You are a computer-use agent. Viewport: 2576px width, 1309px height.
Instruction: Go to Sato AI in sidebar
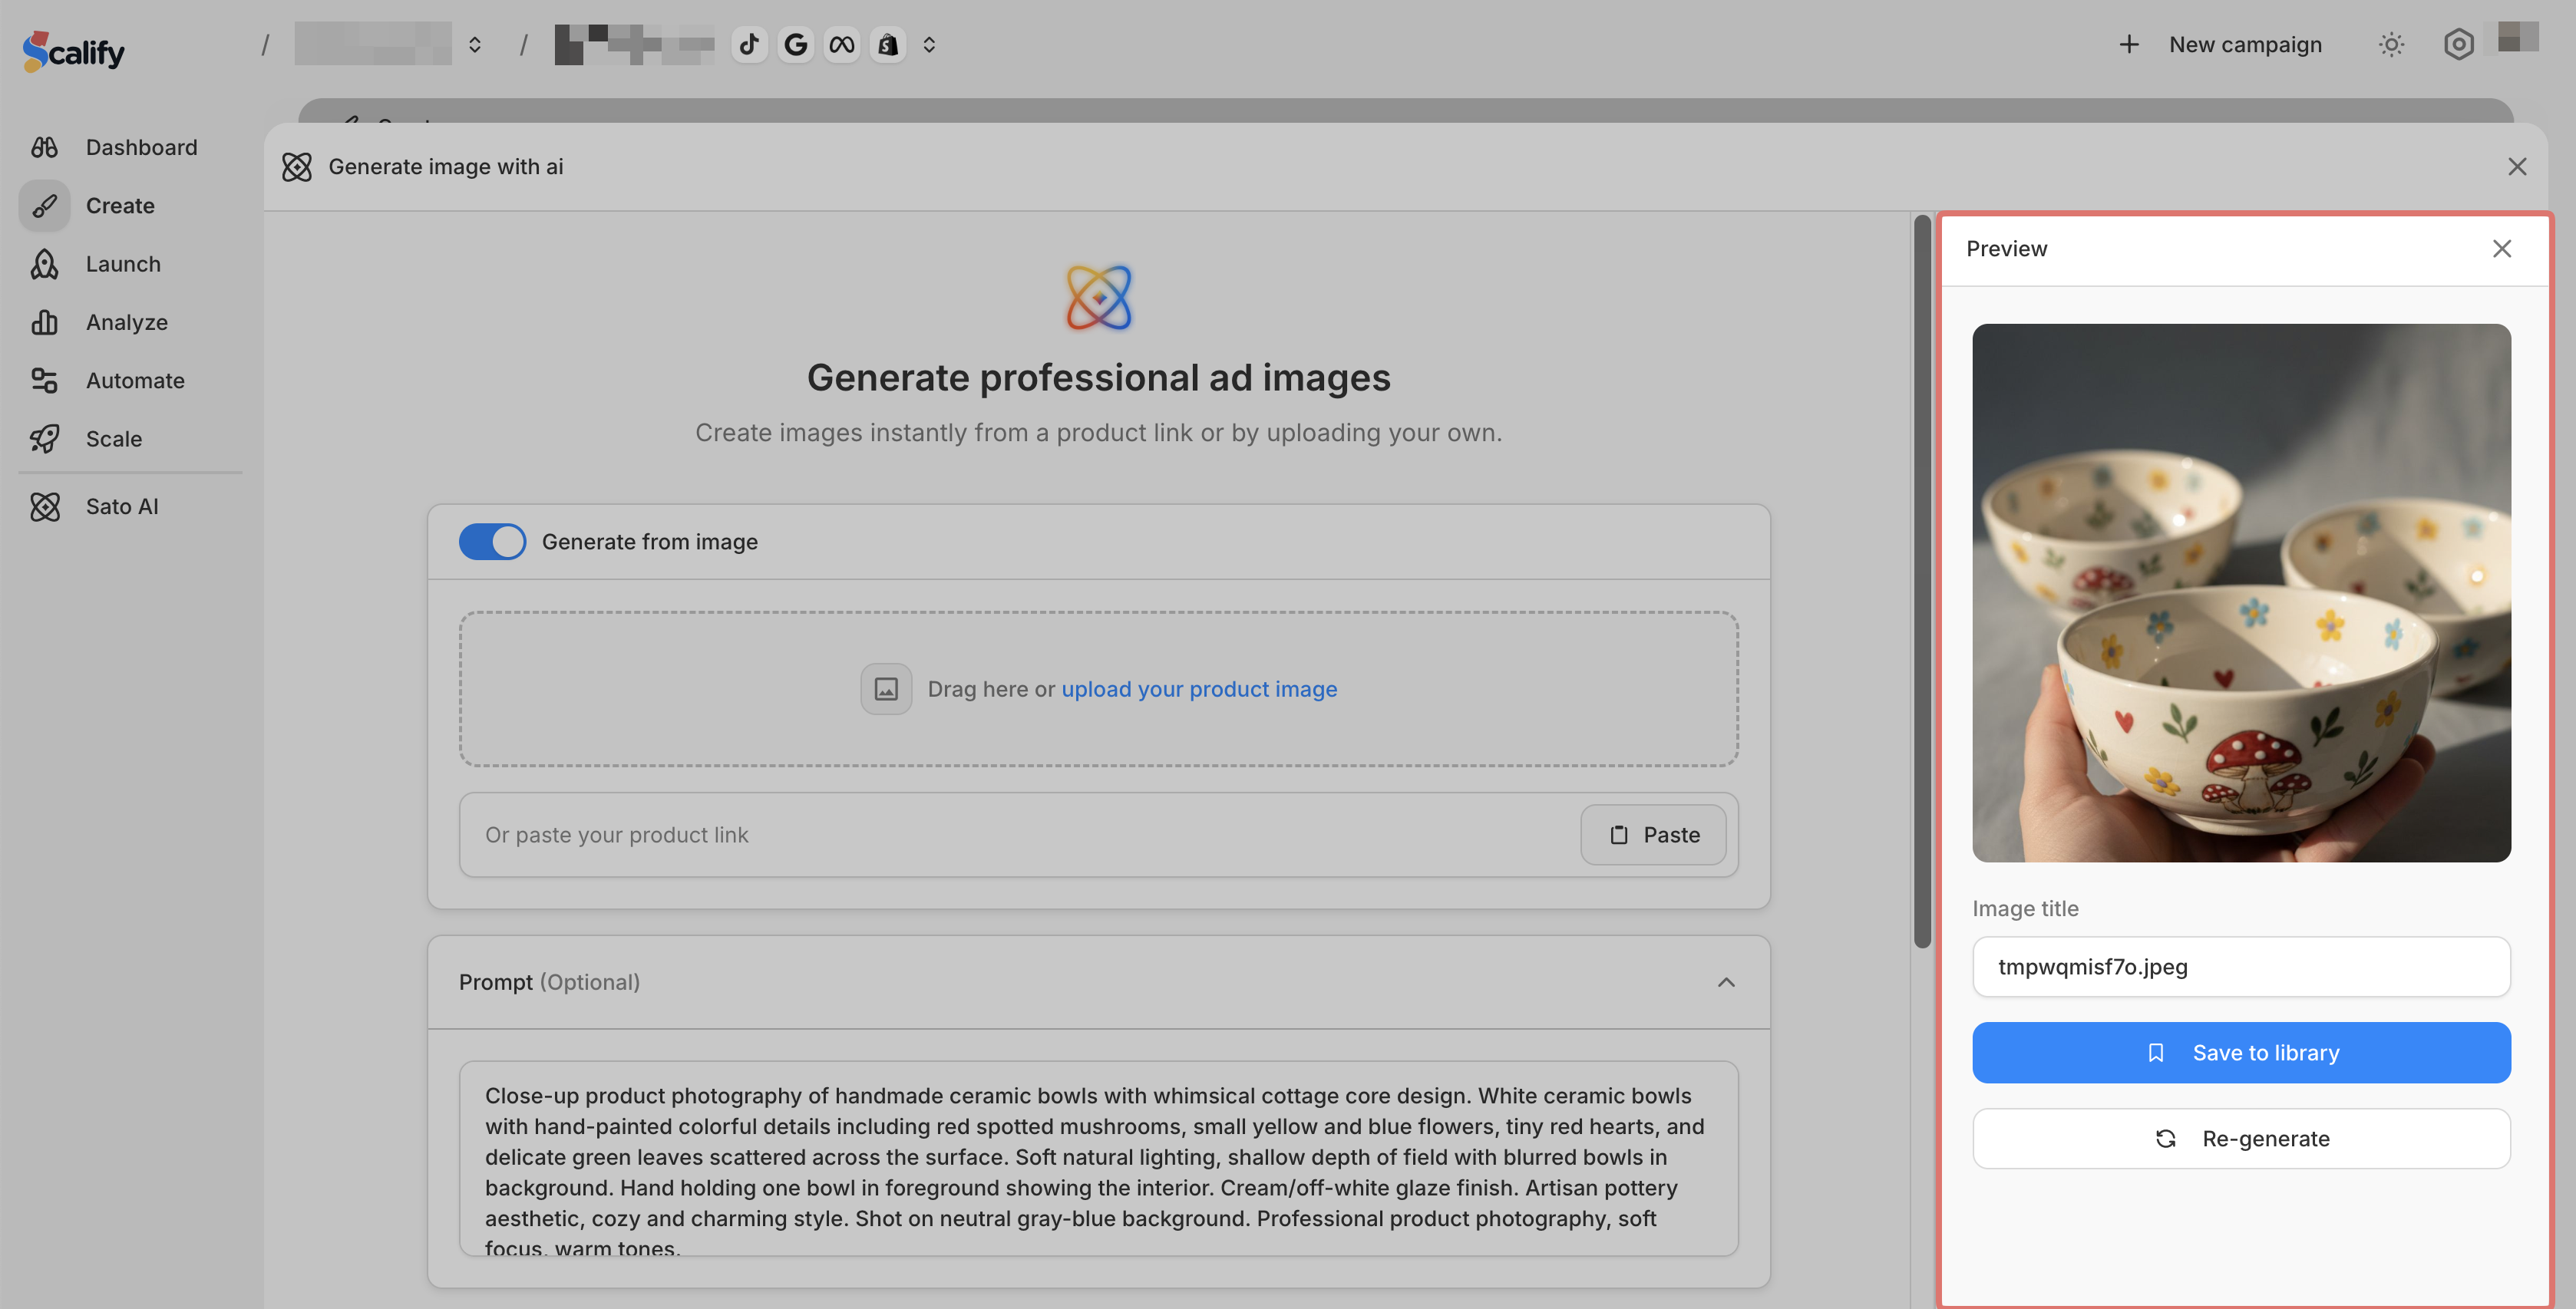point(121,506)
